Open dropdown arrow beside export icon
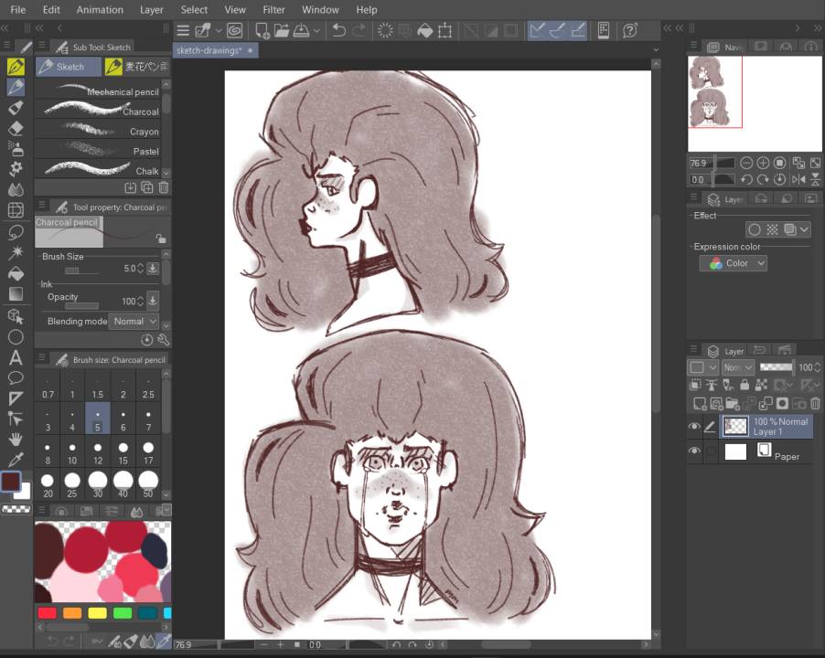The height and width of the screenshot is (658, 825). (x=316, y=30)
